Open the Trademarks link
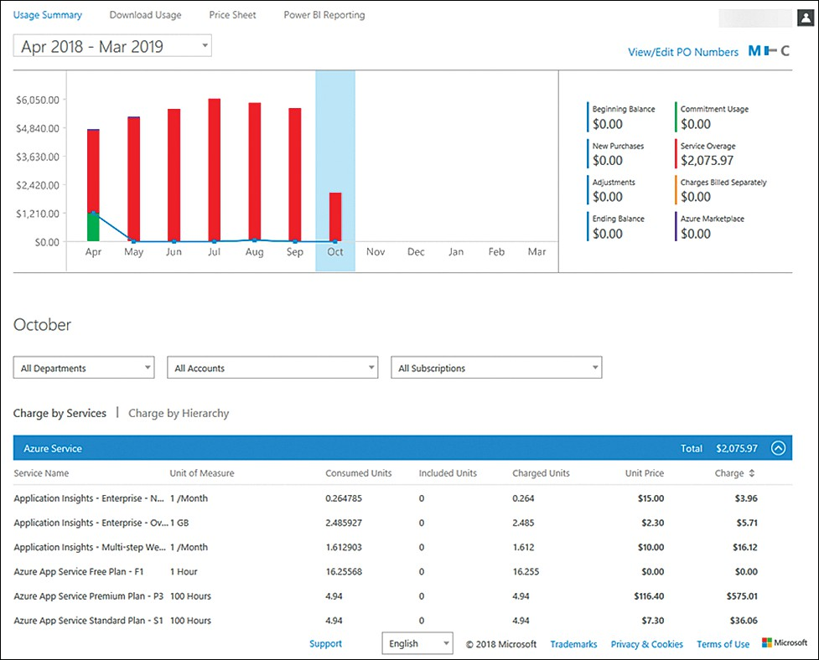819x660 pixels. [x=573, y=644]
